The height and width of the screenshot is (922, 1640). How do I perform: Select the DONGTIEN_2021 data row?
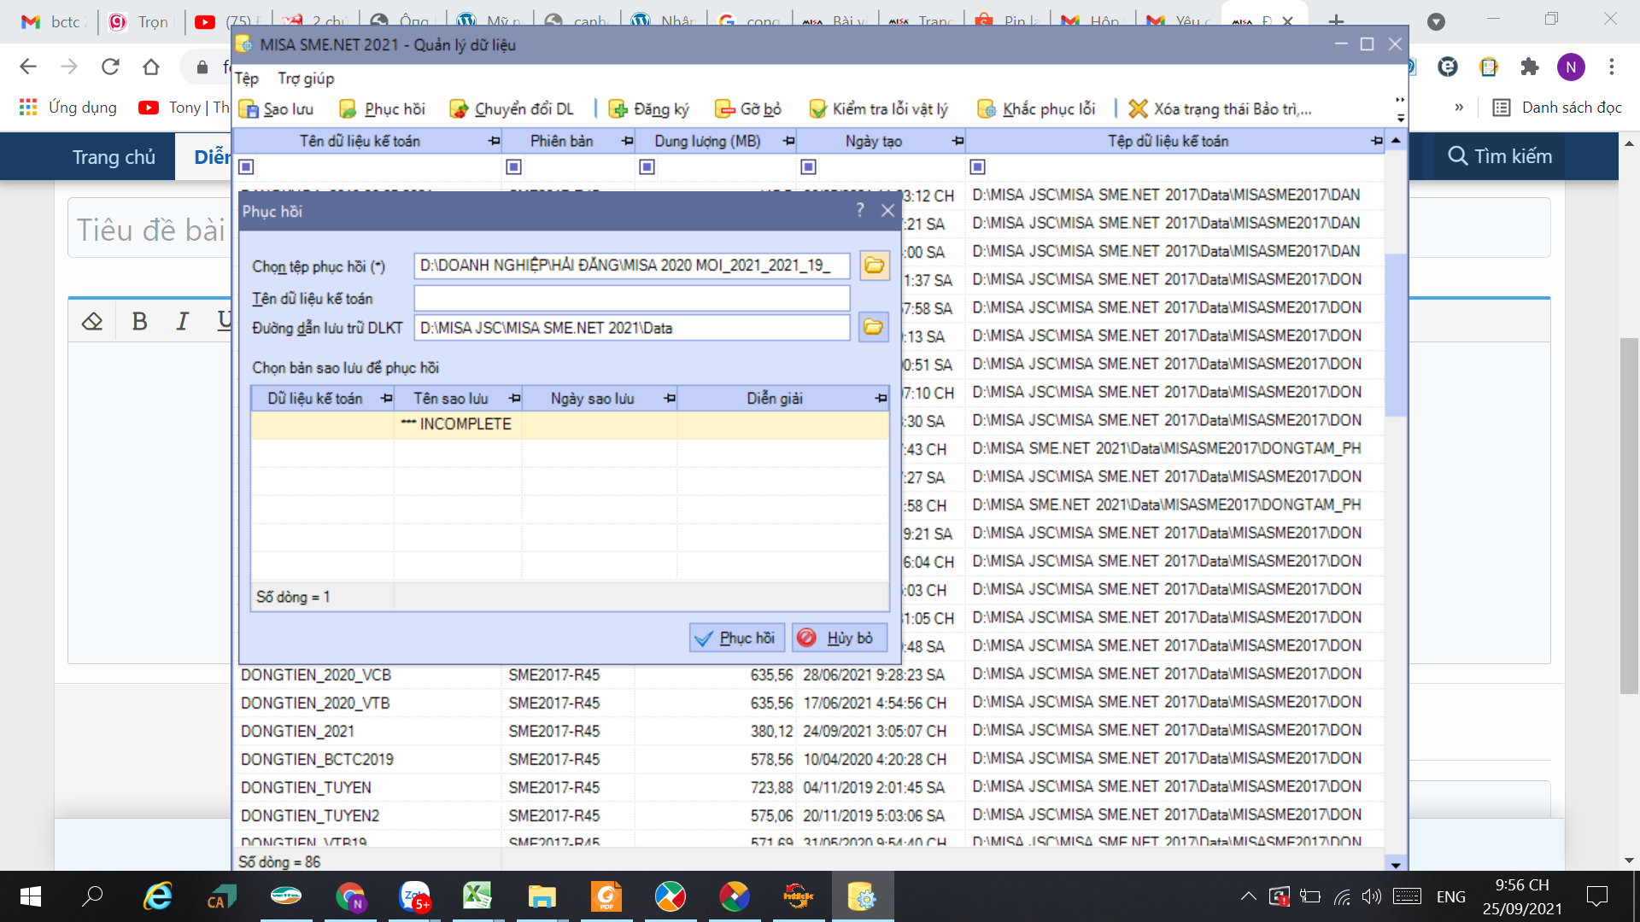point(811,731)
